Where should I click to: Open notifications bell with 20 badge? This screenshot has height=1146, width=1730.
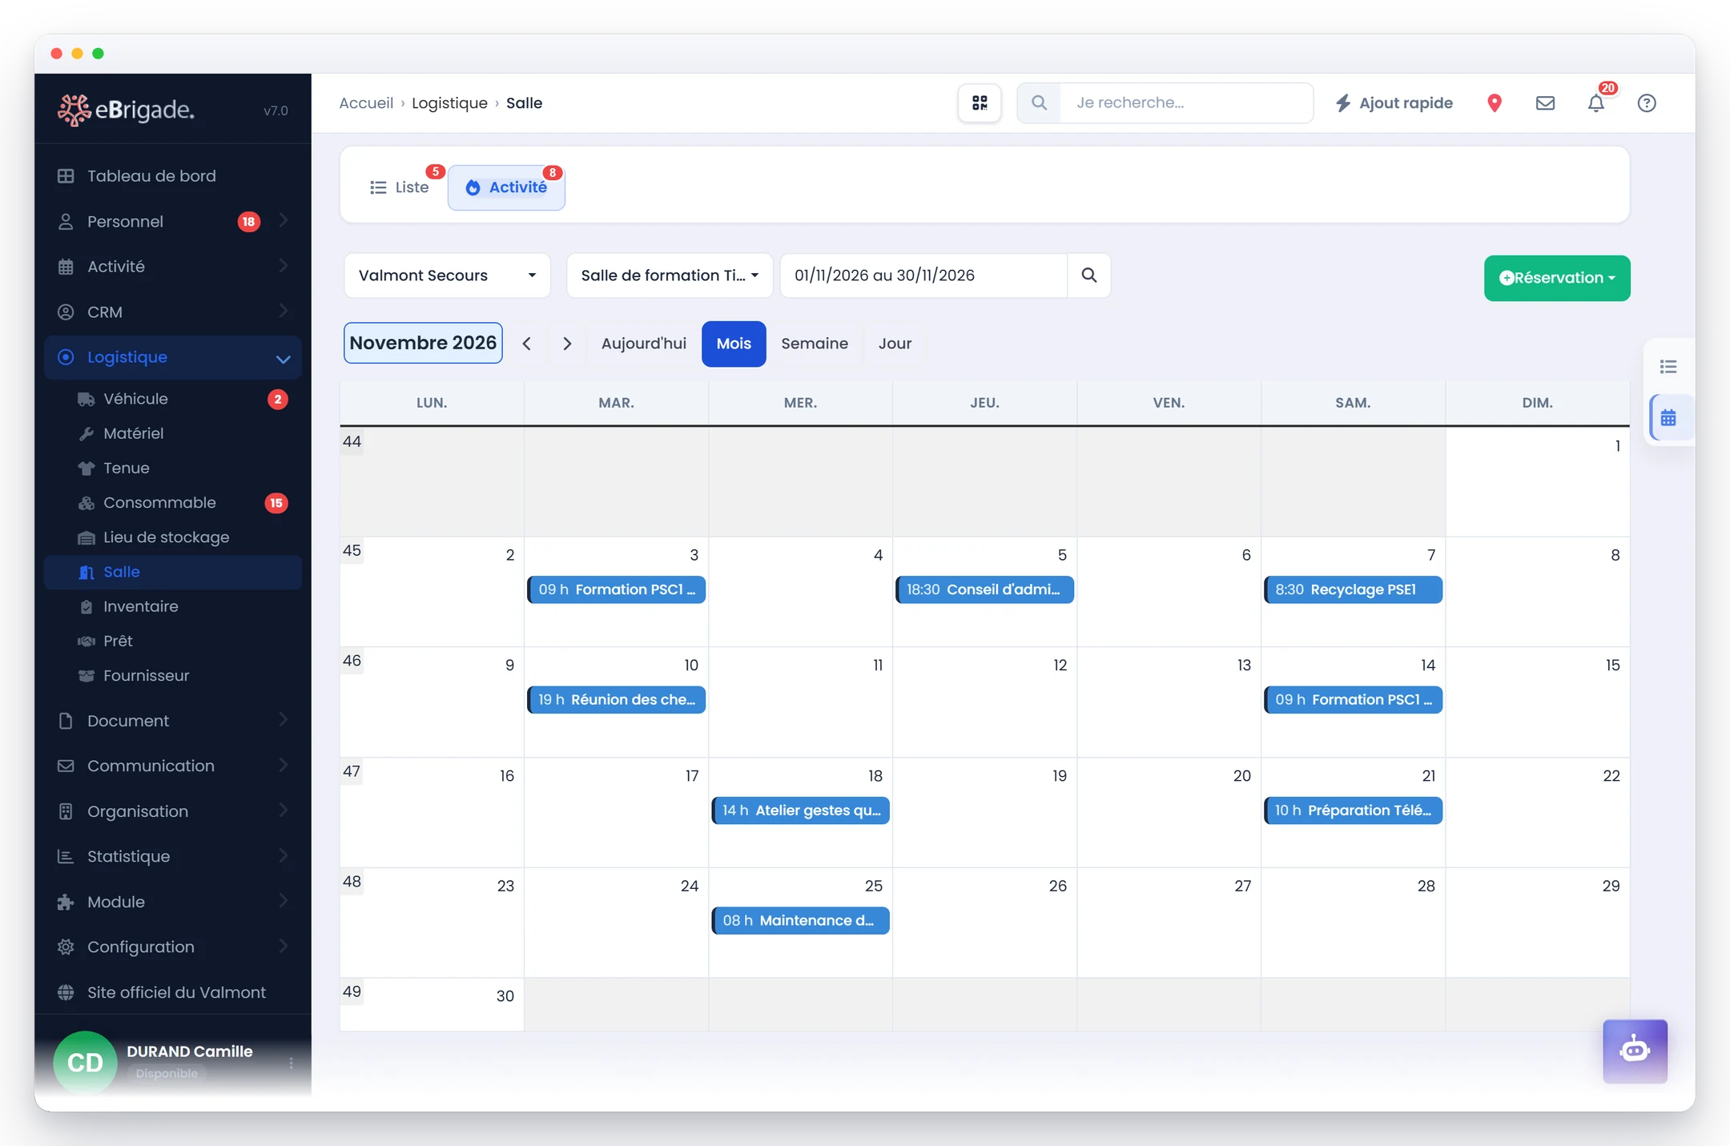click(1596, 103)
